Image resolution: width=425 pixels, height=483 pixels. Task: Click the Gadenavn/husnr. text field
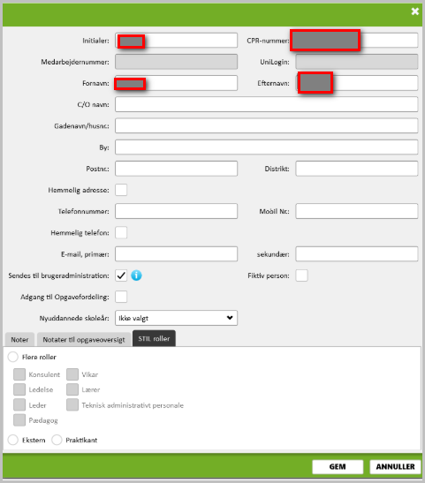pos(267,125)
